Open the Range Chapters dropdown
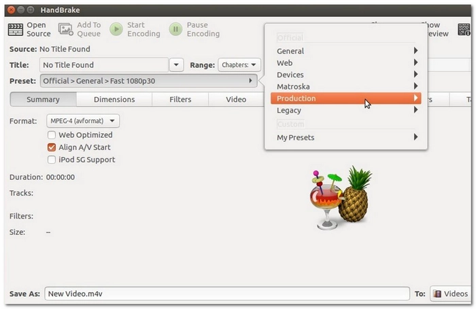 point(239,65)
